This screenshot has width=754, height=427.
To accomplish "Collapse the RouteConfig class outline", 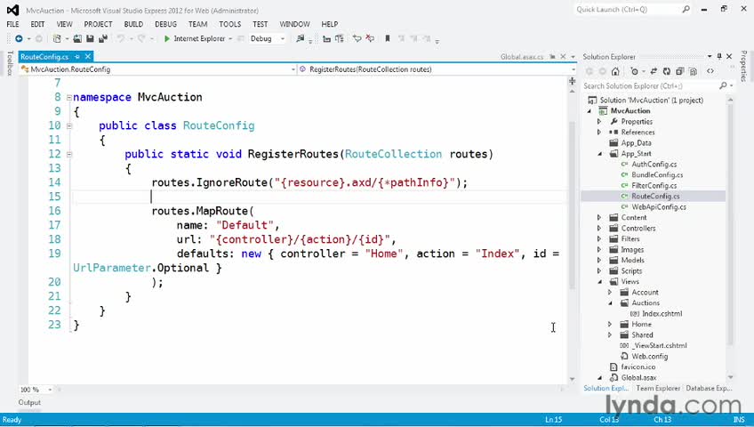I will (x=68, y=126).
